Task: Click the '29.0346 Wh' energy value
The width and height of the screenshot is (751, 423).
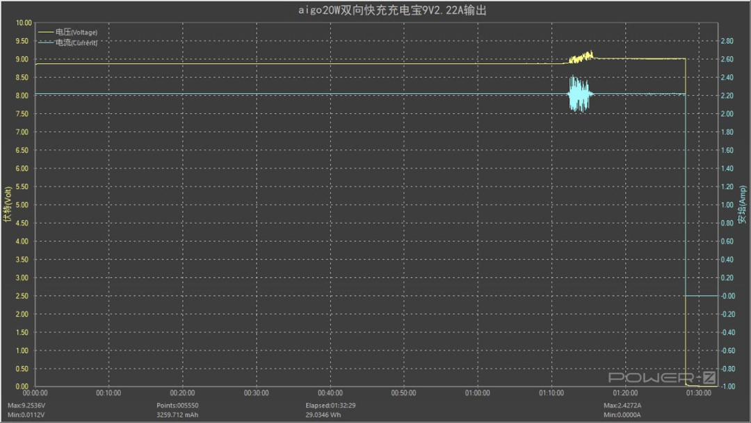Action: (x=323, y=415)
